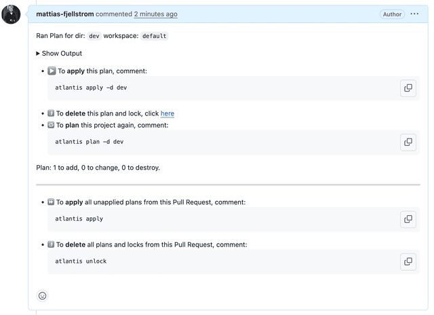Click the trash icon beside 'delete all plans and locks'

51,244
